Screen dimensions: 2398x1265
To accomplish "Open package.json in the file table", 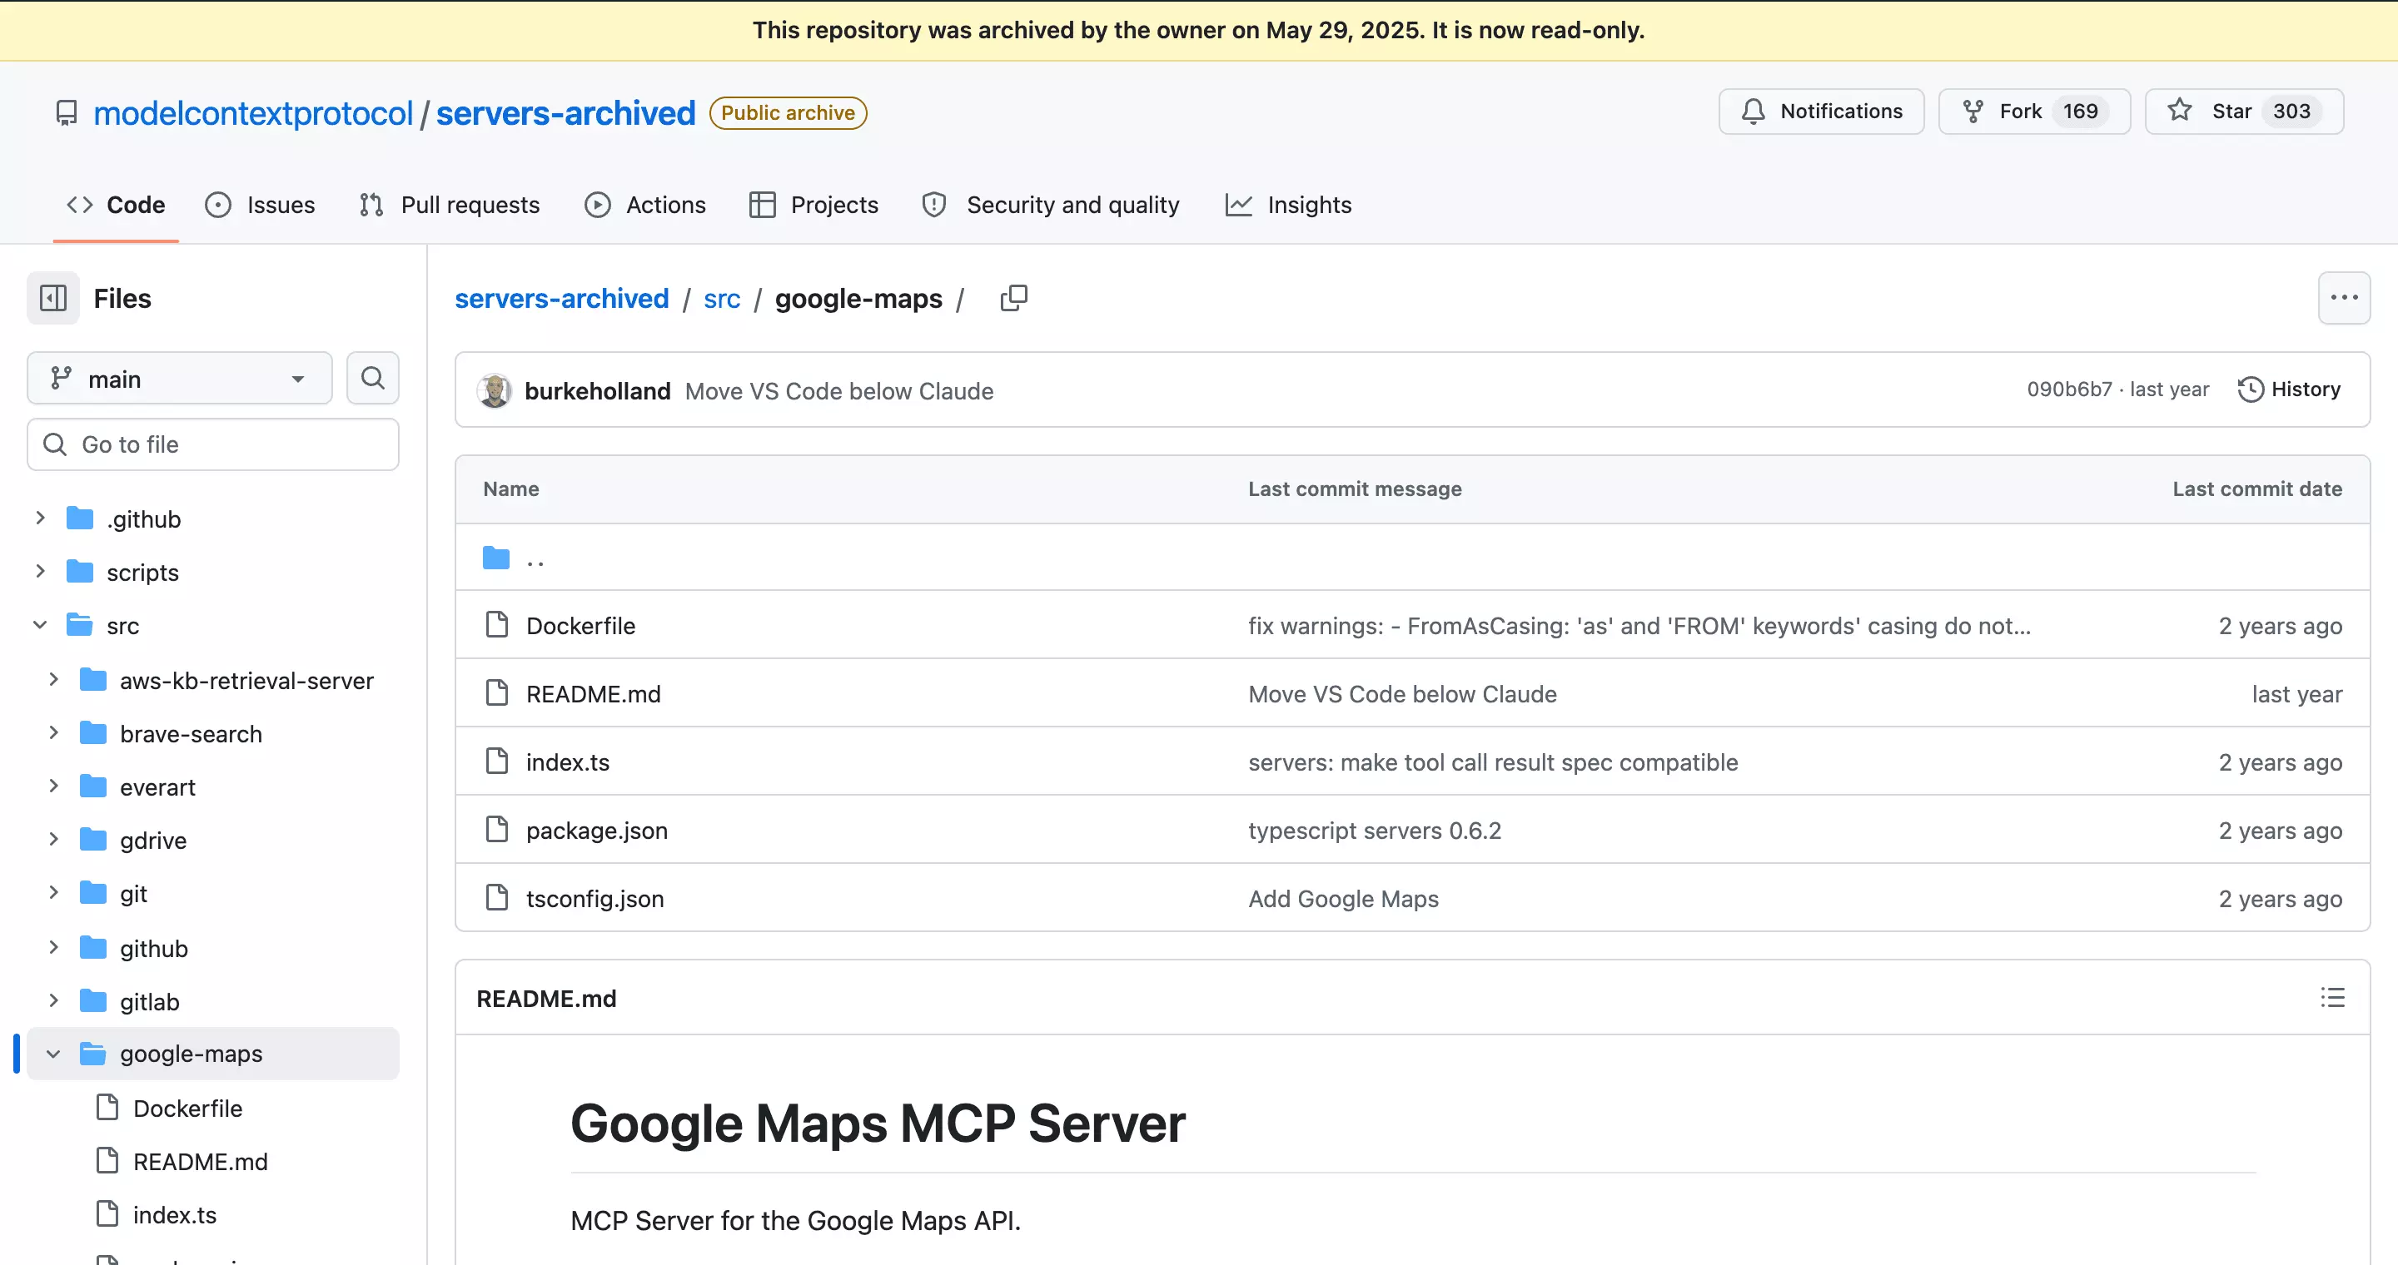I will pos(597,830).
